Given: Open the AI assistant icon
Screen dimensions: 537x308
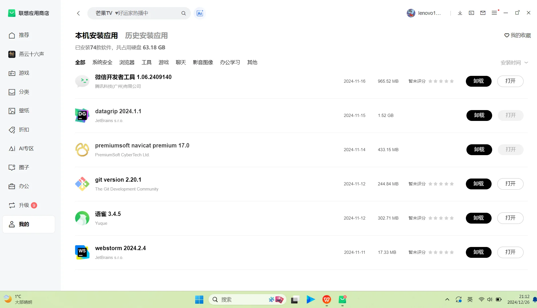Looking at the screenshot, I should pos(200,13).
